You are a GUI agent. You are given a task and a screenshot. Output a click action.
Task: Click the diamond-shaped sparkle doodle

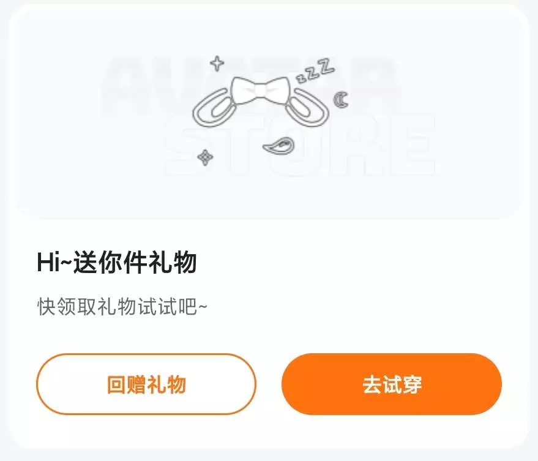[x=205, y=157]
